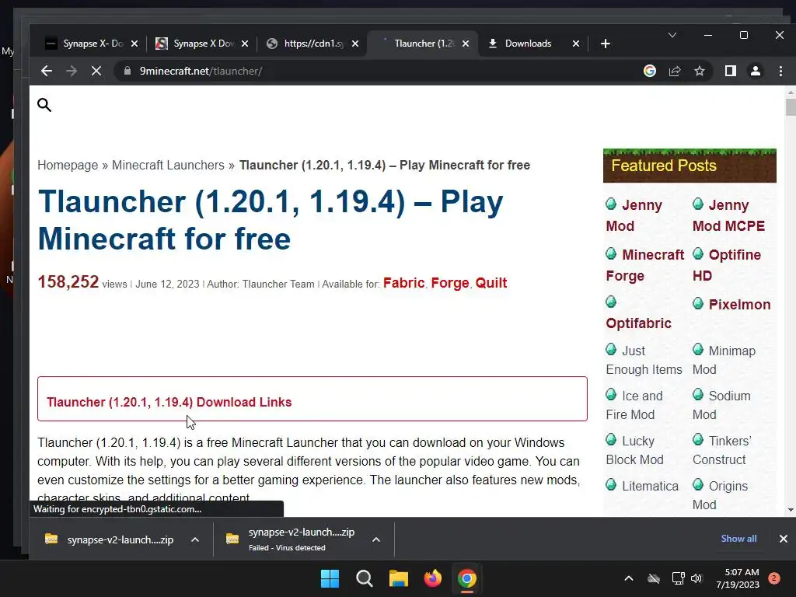The height and width of the screenshot is (597, 796).
Task: Click the Chrome taskbar icon
Action: pyautogui.click(x=467, y=578)
